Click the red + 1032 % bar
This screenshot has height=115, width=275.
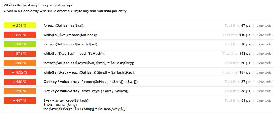coord(20,72)
